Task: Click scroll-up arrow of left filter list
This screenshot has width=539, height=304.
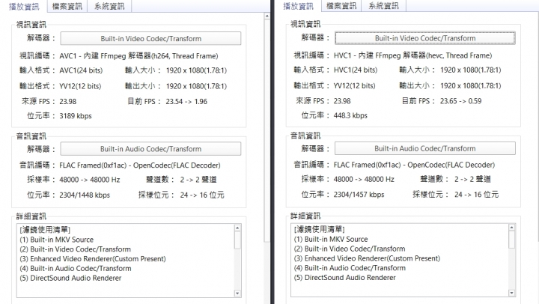Action: [x=237, y=228]
